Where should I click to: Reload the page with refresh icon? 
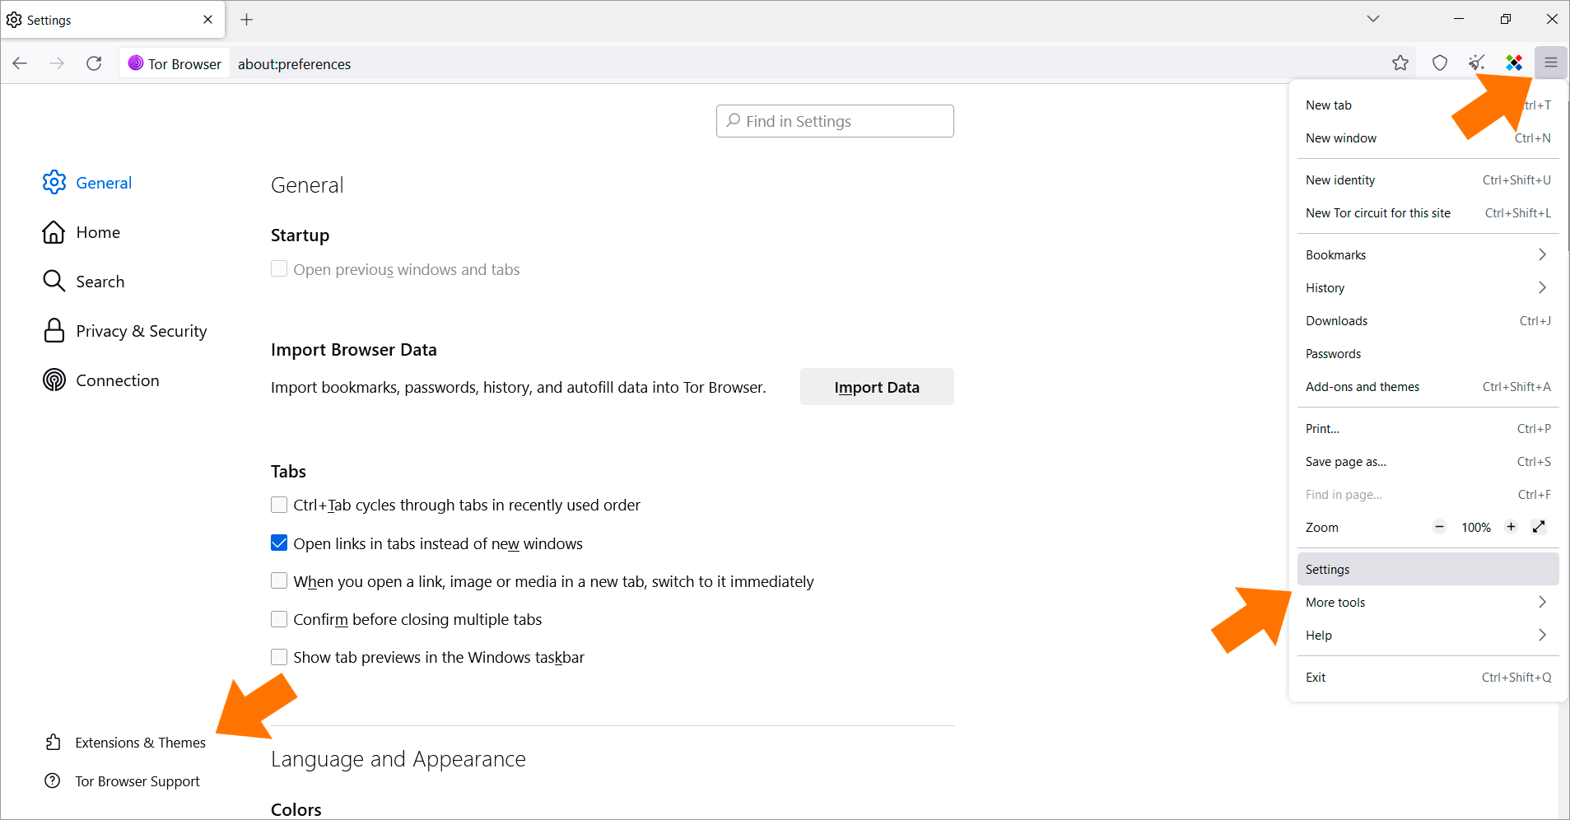94,63
